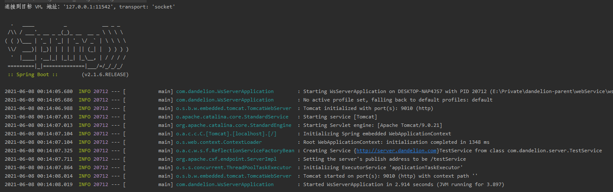
Task: Click the 'Starting service [Tomcat]' message
Action: [x=340, y=117]
